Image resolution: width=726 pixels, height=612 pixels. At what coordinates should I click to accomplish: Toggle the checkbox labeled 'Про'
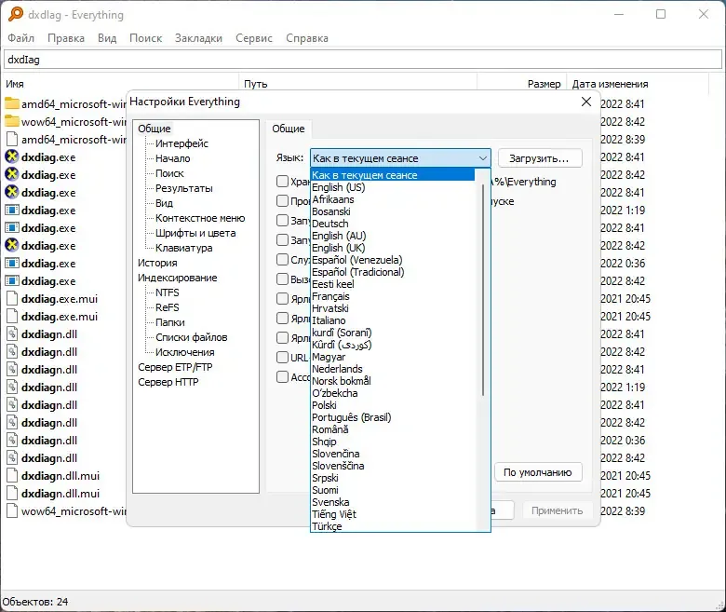pyautogui.click(x=282, y=200)
